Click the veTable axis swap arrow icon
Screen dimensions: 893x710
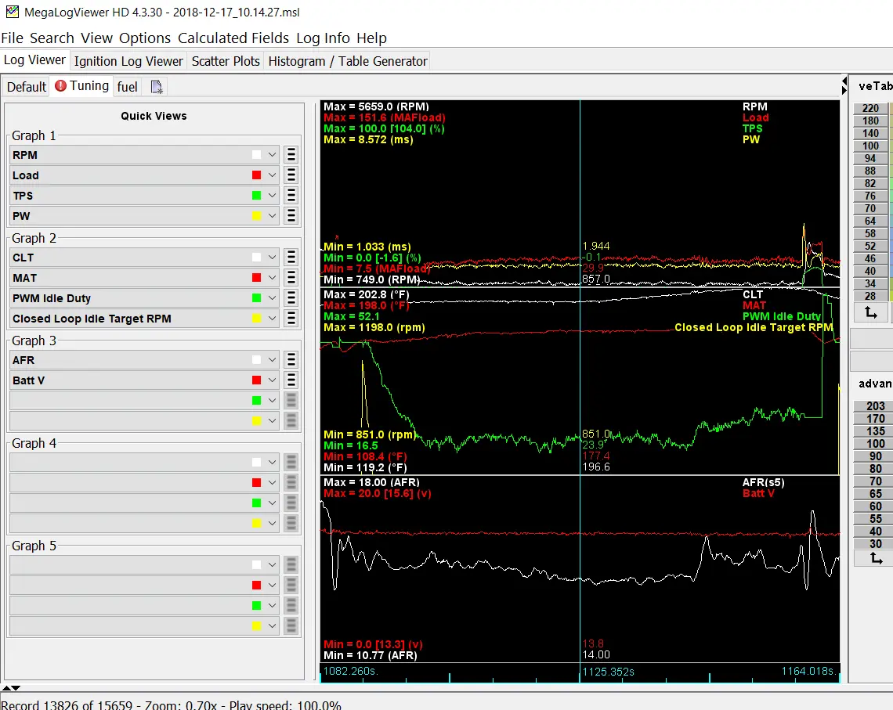(x=871, y=312)
